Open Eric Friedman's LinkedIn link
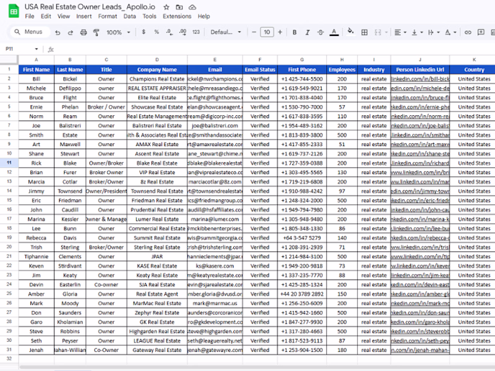Viewport: 495px width, 371px height. point(420,201)
